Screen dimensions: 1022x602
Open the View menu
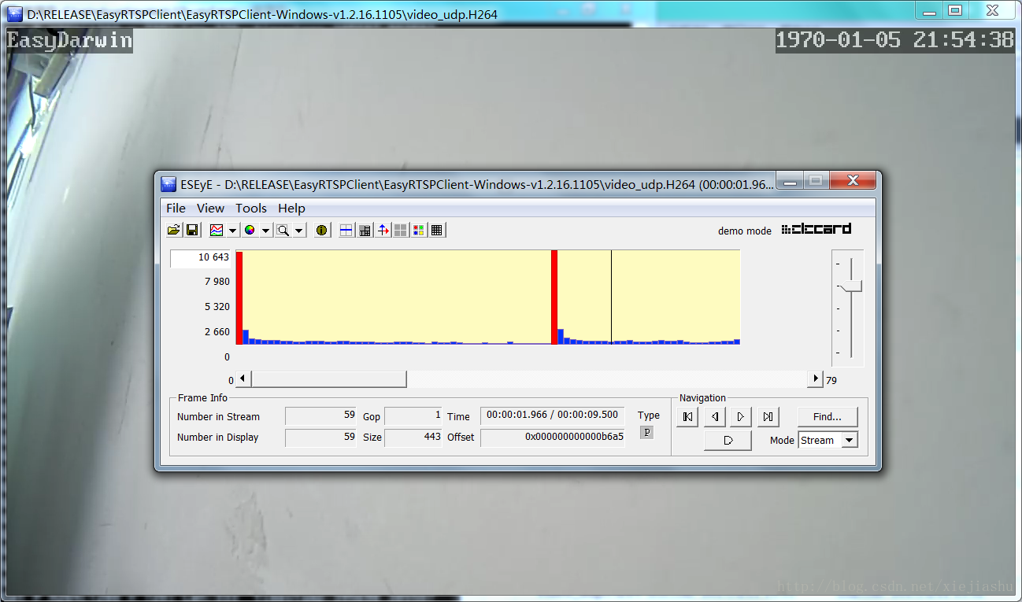(x=210, y=208)
